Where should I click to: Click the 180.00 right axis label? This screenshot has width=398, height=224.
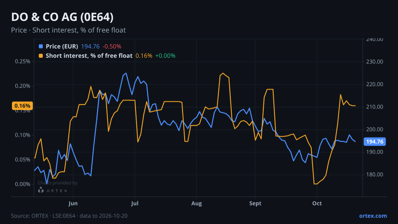(x=375, y=175)
